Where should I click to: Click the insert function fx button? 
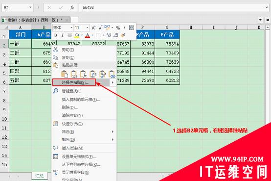click(72, 8)
